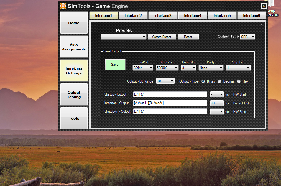Click the Reset button
The height and width of the screenshot is (186, 281).
(188, 37)
